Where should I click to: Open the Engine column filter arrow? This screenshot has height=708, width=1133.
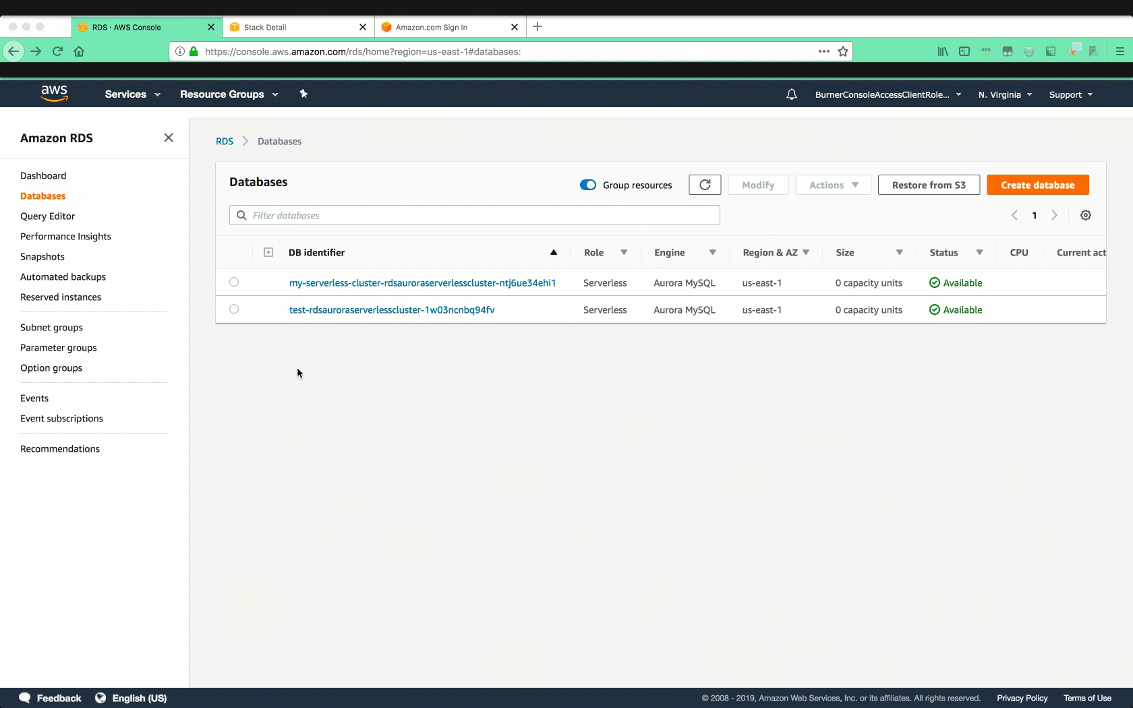click(x=712, y=252)
